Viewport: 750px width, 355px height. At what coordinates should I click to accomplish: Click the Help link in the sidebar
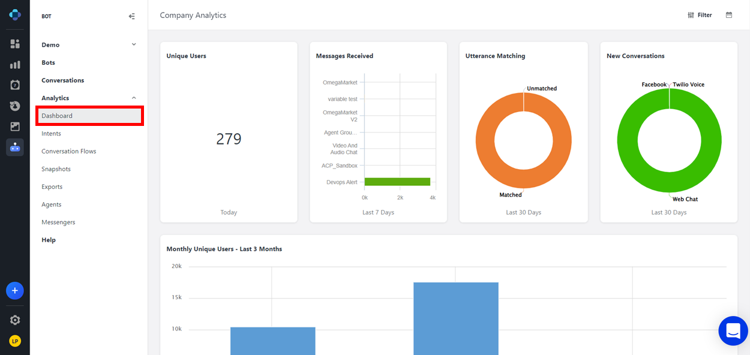coord(47,239)
